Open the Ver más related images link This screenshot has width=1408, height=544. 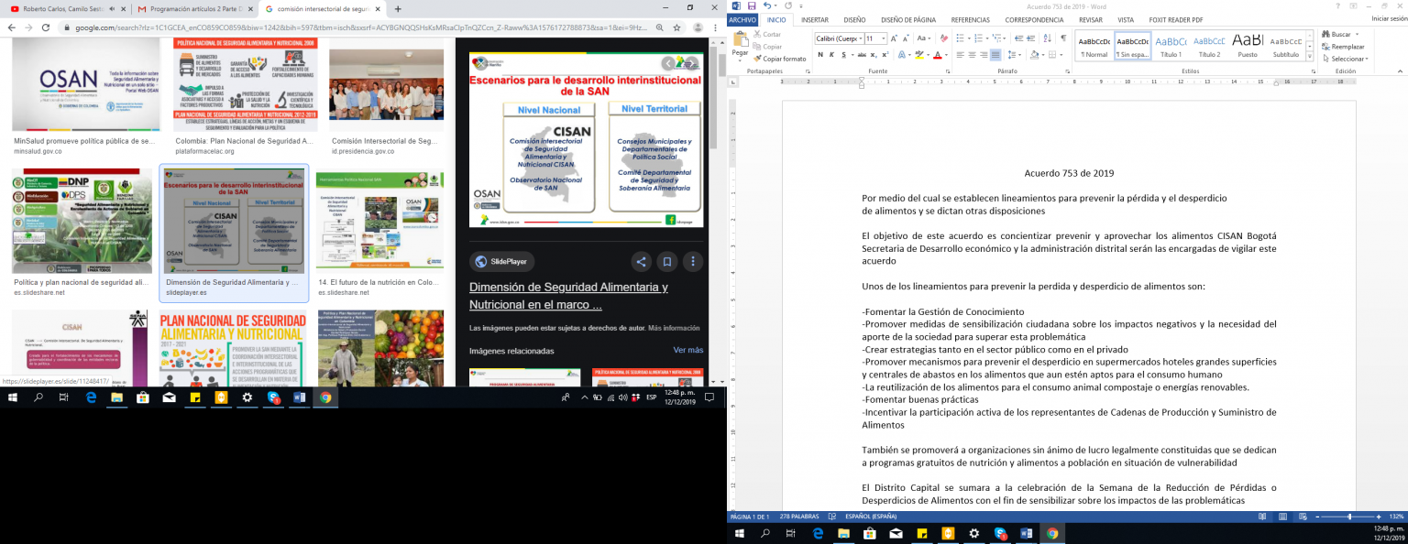[687, 350]
